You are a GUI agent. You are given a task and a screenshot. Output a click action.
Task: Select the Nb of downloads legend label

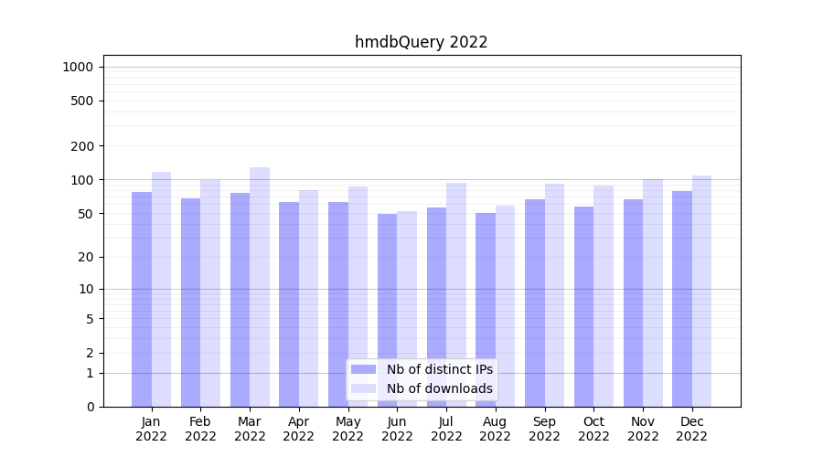pos(439,388)
